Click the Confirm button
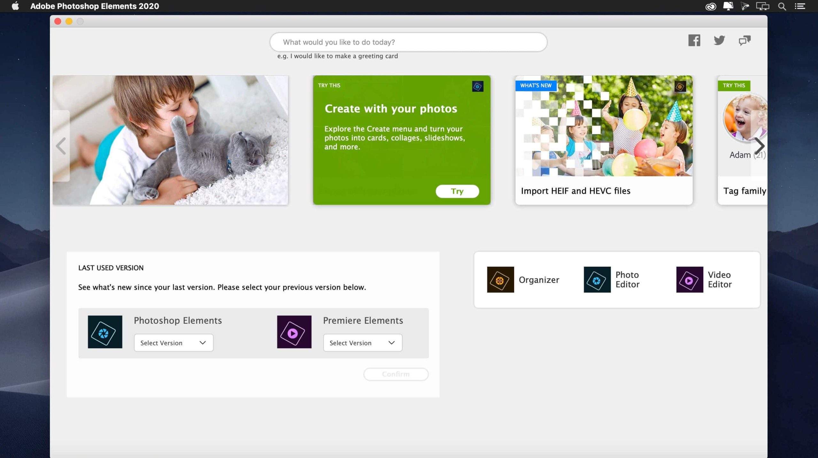This screenshot has height=458, width=818. coord(396,374)
